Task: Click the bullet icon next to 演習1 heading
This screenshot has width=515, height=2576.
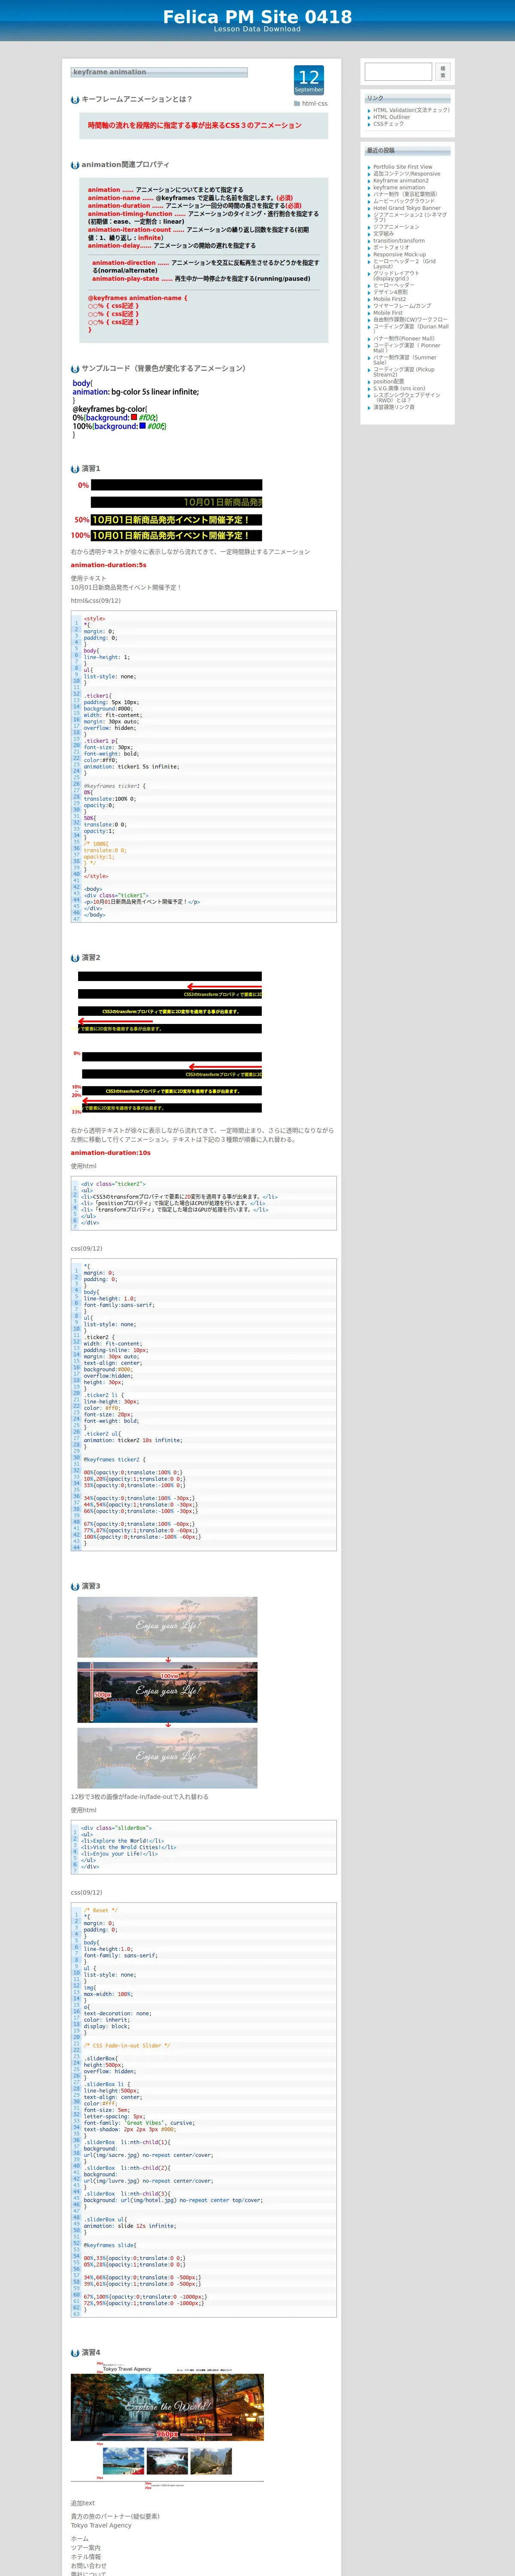Action: pos(75,469)
